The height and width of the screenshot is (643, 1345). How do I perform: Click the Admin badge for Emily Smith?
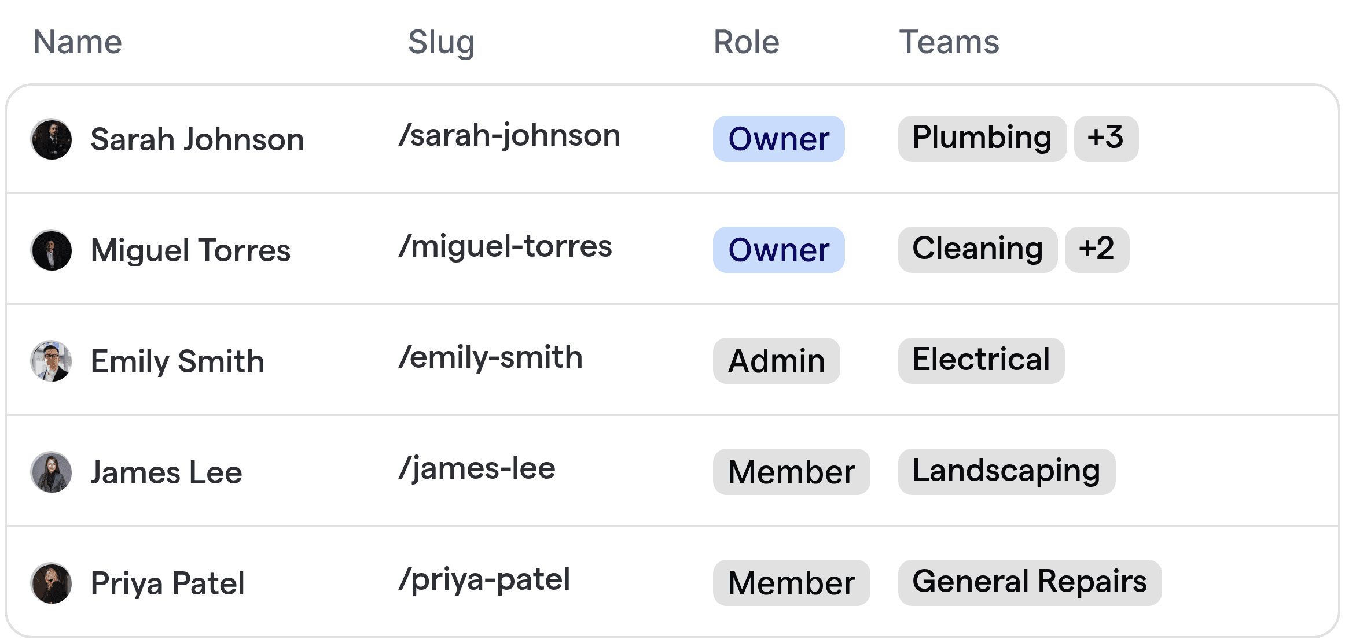coord(776,361)
